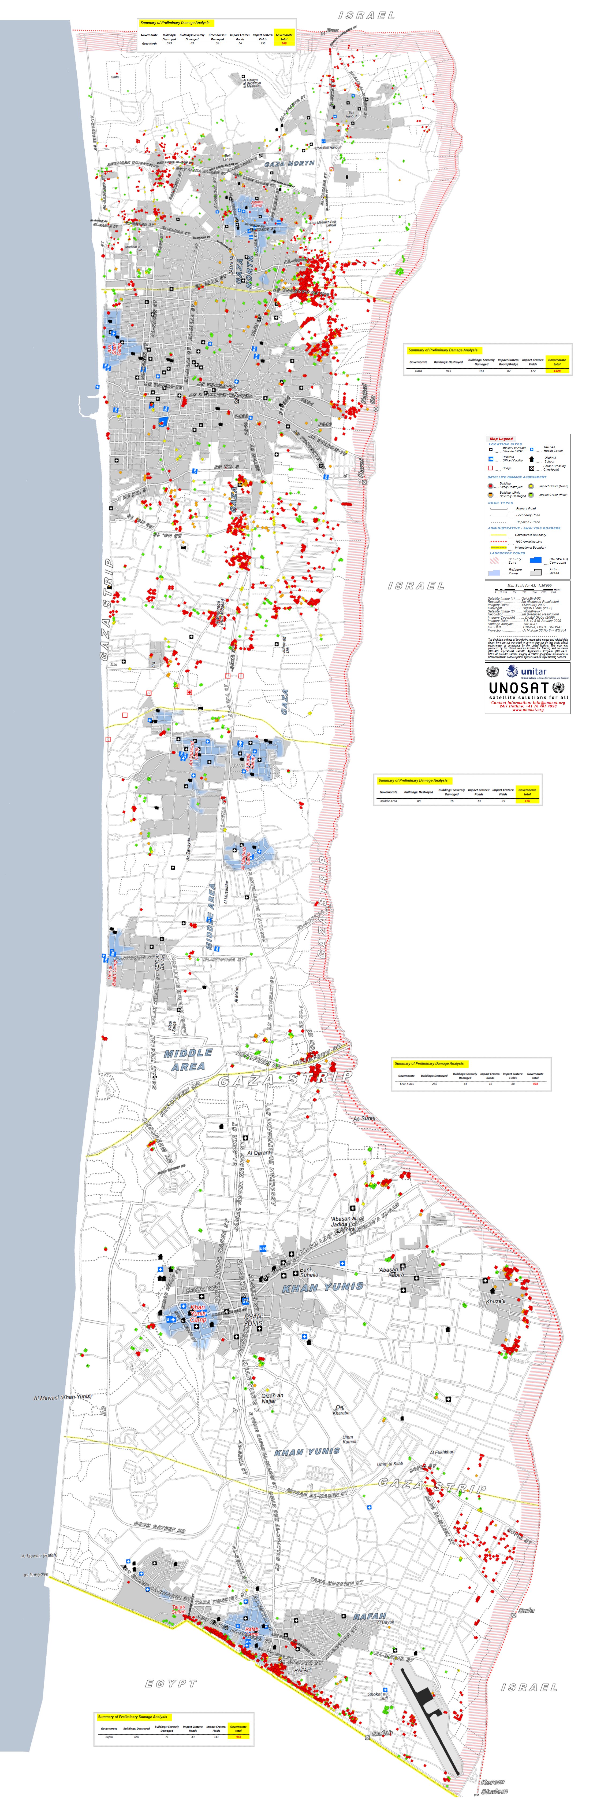Click the www.unosat.org website link
Screen dimensions: 608x1817
click(528, 710)
